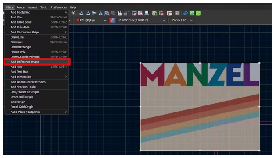Lock selected items with closed padlock icon
Image resolution: width=276 pixels, height=158 pixels.
(120, 13)
